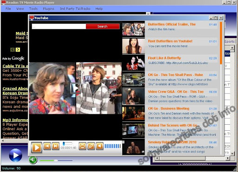Viewport: 238px width, 172px height.
Task: Select the Smokey Robinson SXSW video thumbnail
Action: 133,147
